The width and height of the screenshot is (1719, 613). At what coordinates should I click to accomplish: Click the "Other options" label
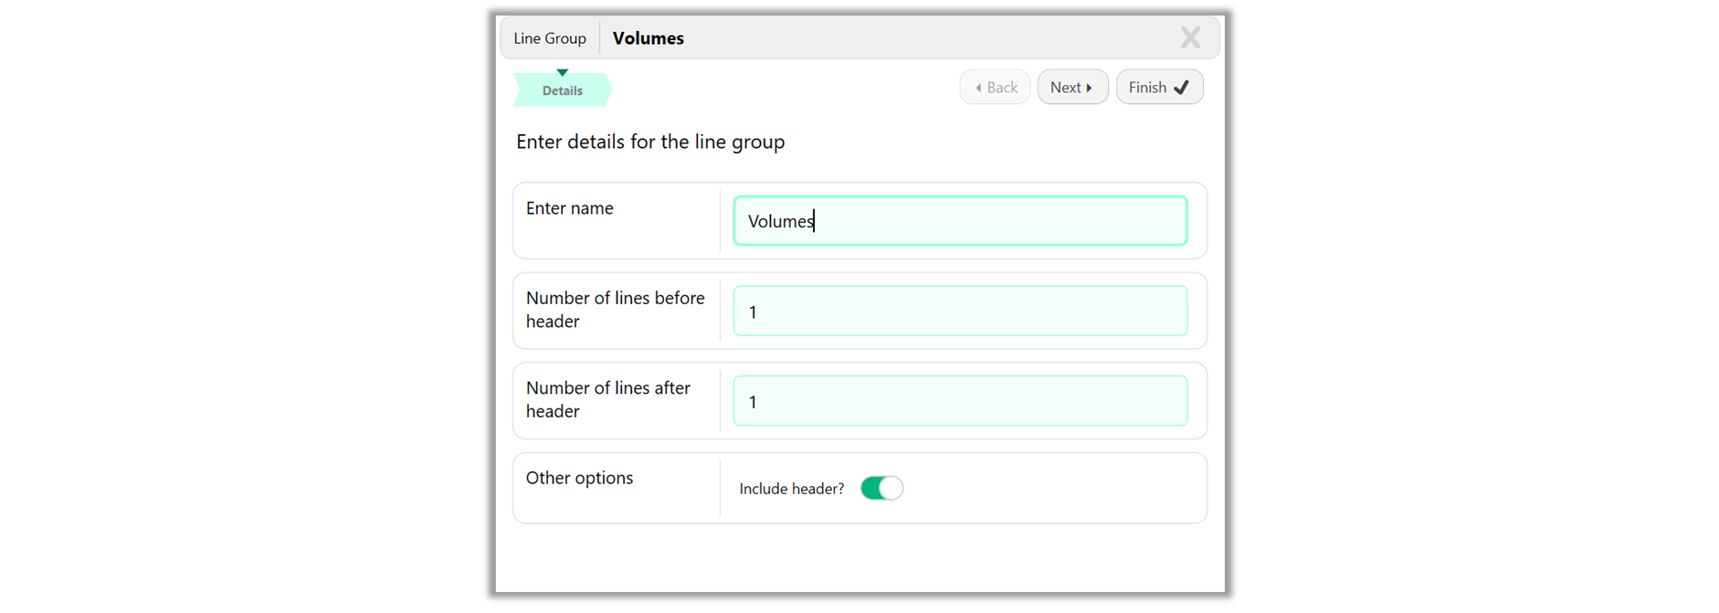pyautogui.click(x=579, y=478)
